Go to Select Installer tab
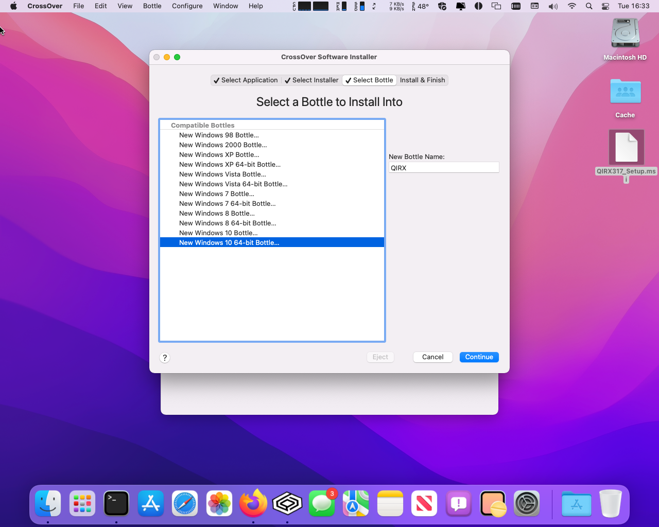 click(x=311, y=80)
